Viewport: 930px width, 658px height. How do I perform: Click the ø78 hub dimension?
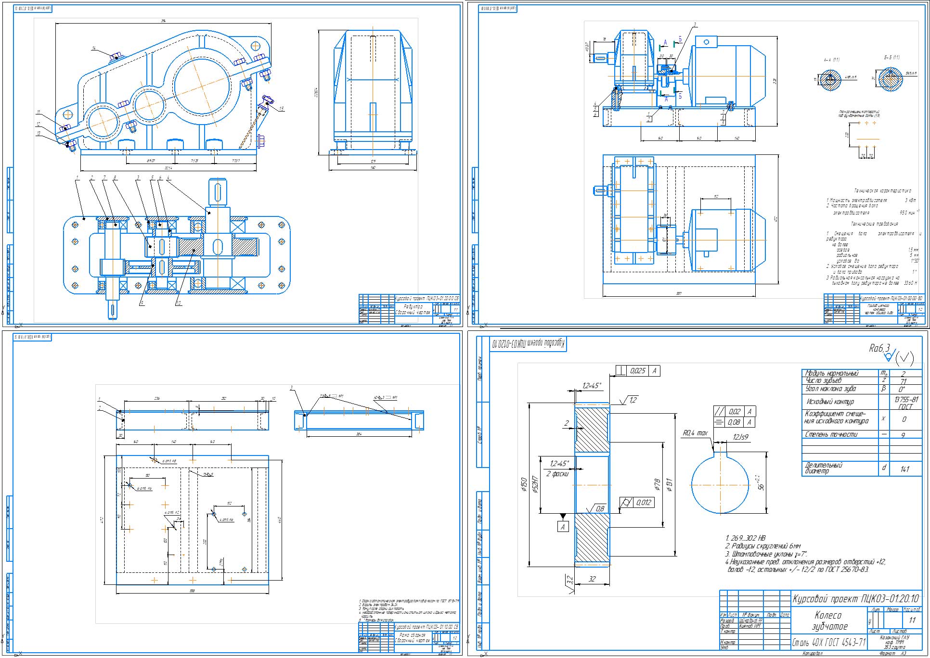click(x=657, y=484)
